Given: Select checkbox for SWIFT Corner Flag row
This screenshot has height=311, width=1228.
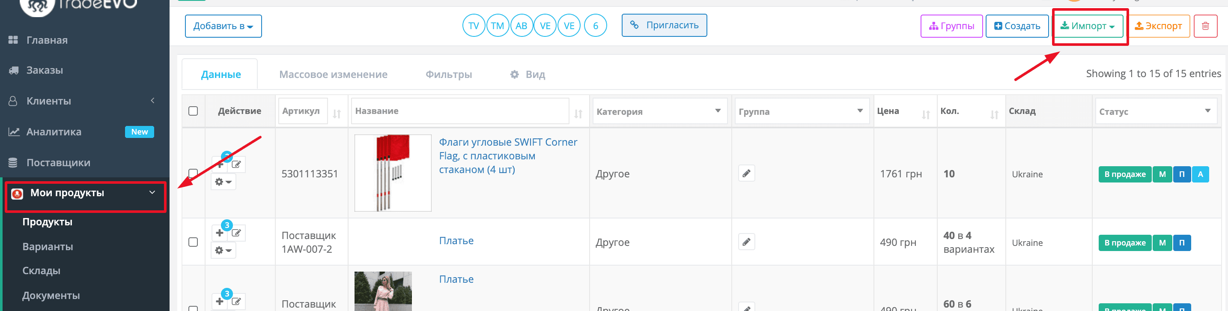Looking at the screenshot, I should (x=193, y=173).
